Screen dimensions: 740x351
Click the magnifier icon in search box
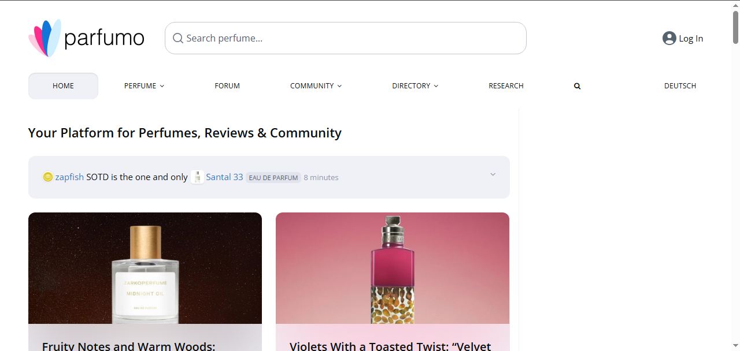(178, 38)
